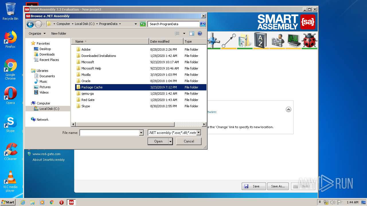The height and width of the screenshot is (206, 367).
Task: Open the Organize dropdown menu
Action: tap(37, 33)
